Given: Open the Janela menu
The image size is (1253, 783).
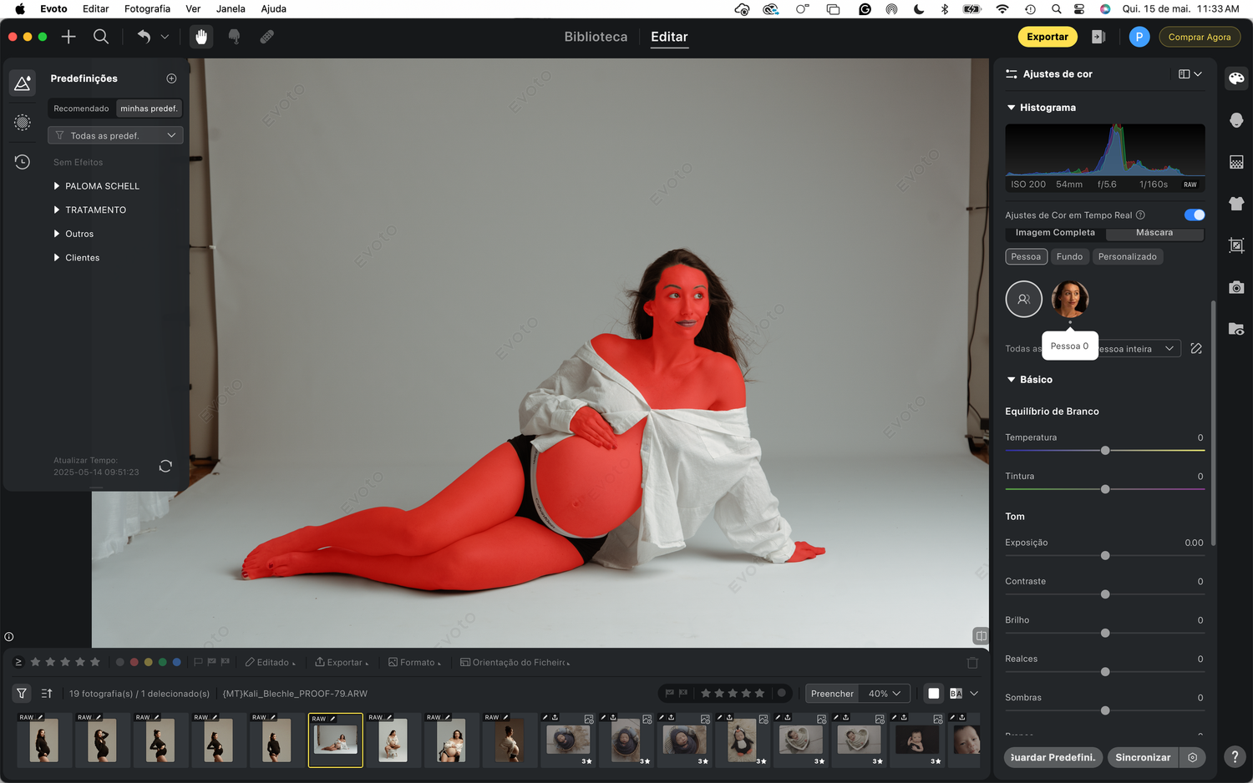Looking at the screenshot, I should coord(231,9).
